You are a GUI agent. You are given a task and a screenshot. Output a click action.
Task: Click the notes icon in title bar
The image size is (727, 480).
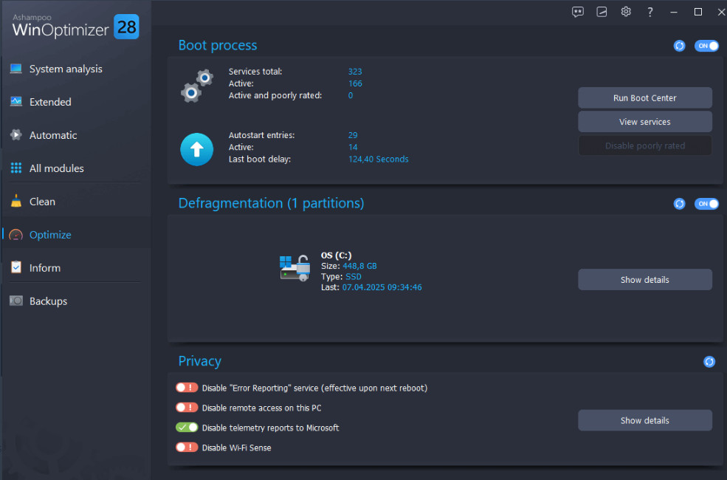click(x=602, y=12)
